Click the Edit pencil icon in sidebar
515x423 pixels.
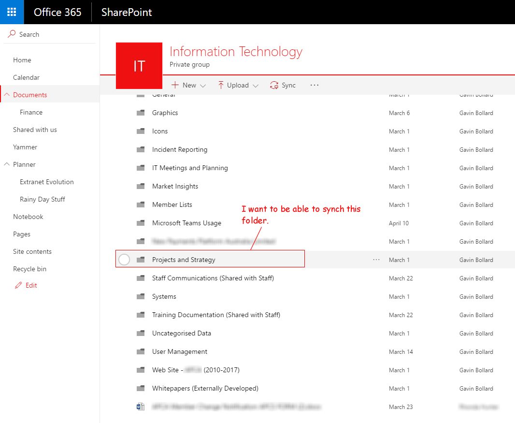coord(18,285)
